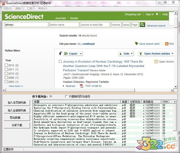
Task: Click the plus icon beside Sign in
Action: point(157,14)
